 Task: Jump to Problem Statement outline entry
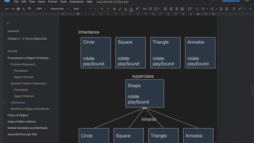[23, 64]
